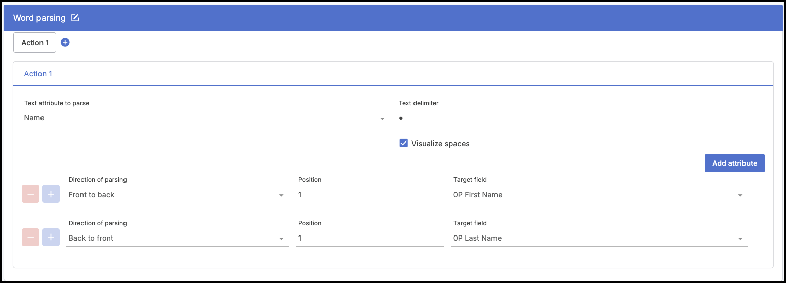Click the Visualize spaces label text

440,144
